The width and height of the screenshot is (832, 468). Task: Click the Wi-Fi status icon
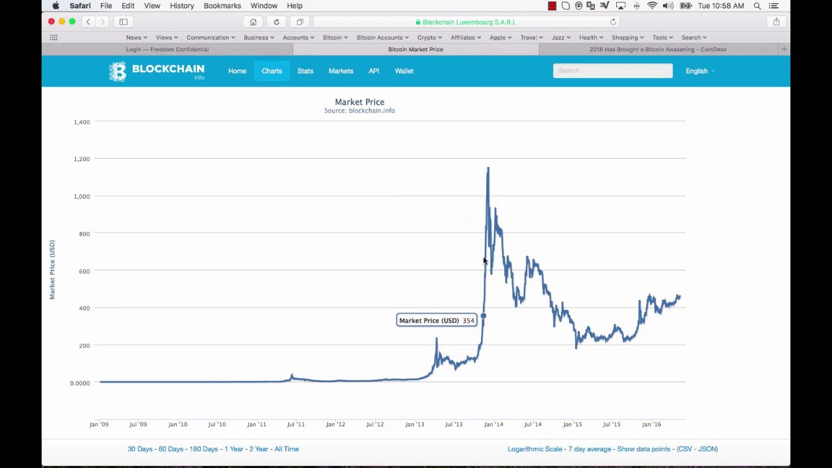652,6
